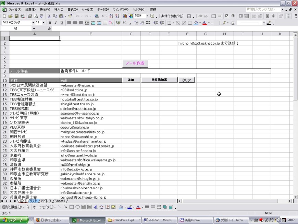Click the メール作成 button
Image resolution: width=298 pixels, height=224 pixels.
135,63
